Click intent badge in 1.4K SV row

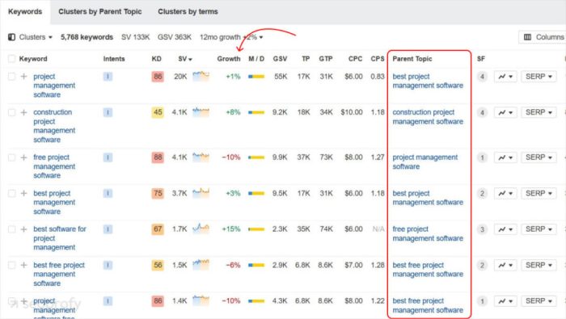pos(108,301)
